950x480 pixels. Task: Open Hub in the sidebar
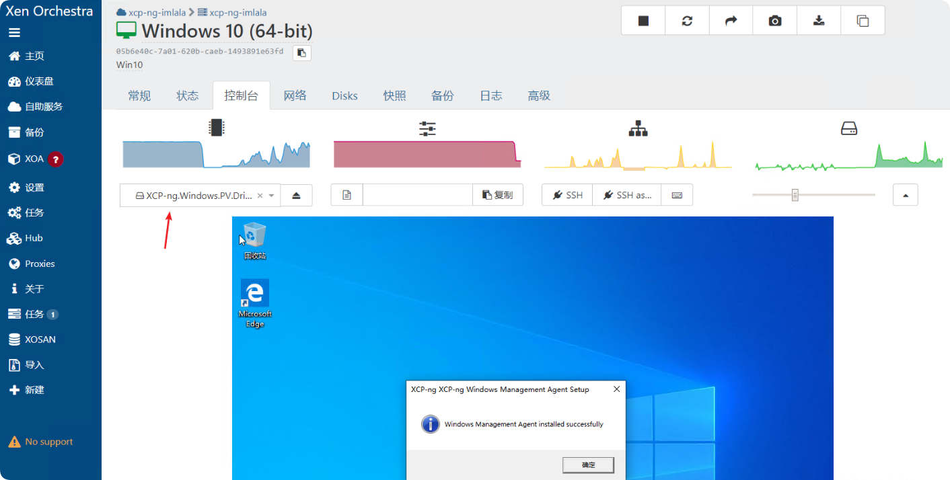[26, 238]
